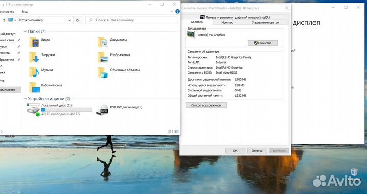The image size is (367, 194).
Task: Open Explorer help blue question icon
Action: pos(178,11)
